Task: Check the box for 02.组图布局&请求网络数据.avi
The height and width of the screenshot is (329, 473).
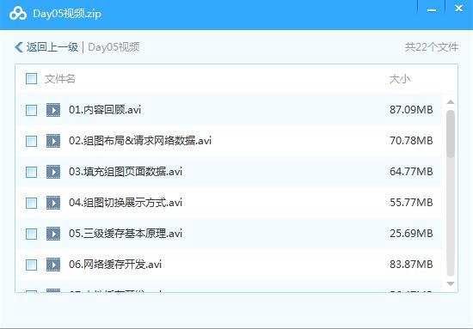Action: [x=31, y=141]
